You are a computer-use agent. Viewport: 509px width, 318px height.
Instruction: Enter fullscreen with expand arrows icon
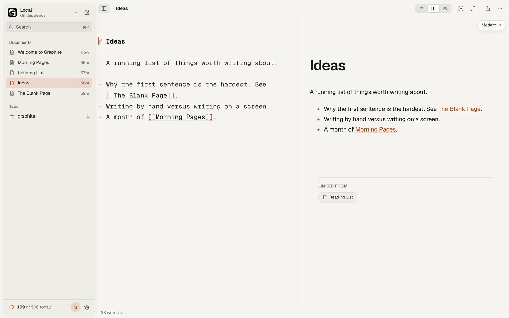(473, 9)
